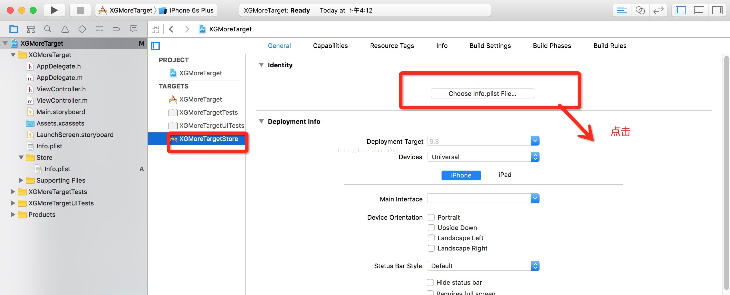Viewport: 730px width, 295px height.
Task: Open LaunchScreen.storyboard file
Action: [x=75, y=135]
